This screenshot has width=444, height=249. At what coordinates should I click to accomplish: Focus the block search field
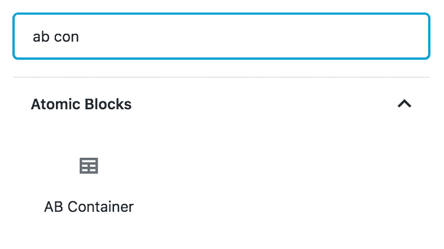pyautogui.click(x=221, y=36)
